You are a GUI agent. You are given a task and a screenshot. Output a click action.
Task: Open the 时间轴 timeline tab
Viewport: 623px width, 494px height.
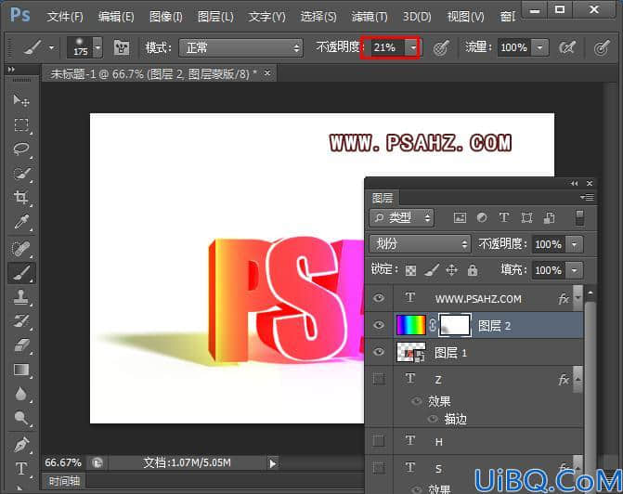coord(64,481)
